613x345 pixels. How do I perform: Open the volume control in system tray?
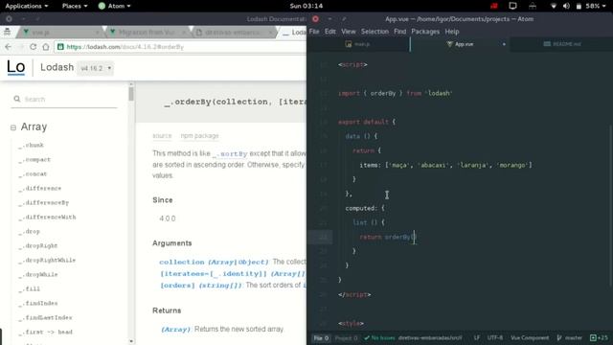(566, 6)
